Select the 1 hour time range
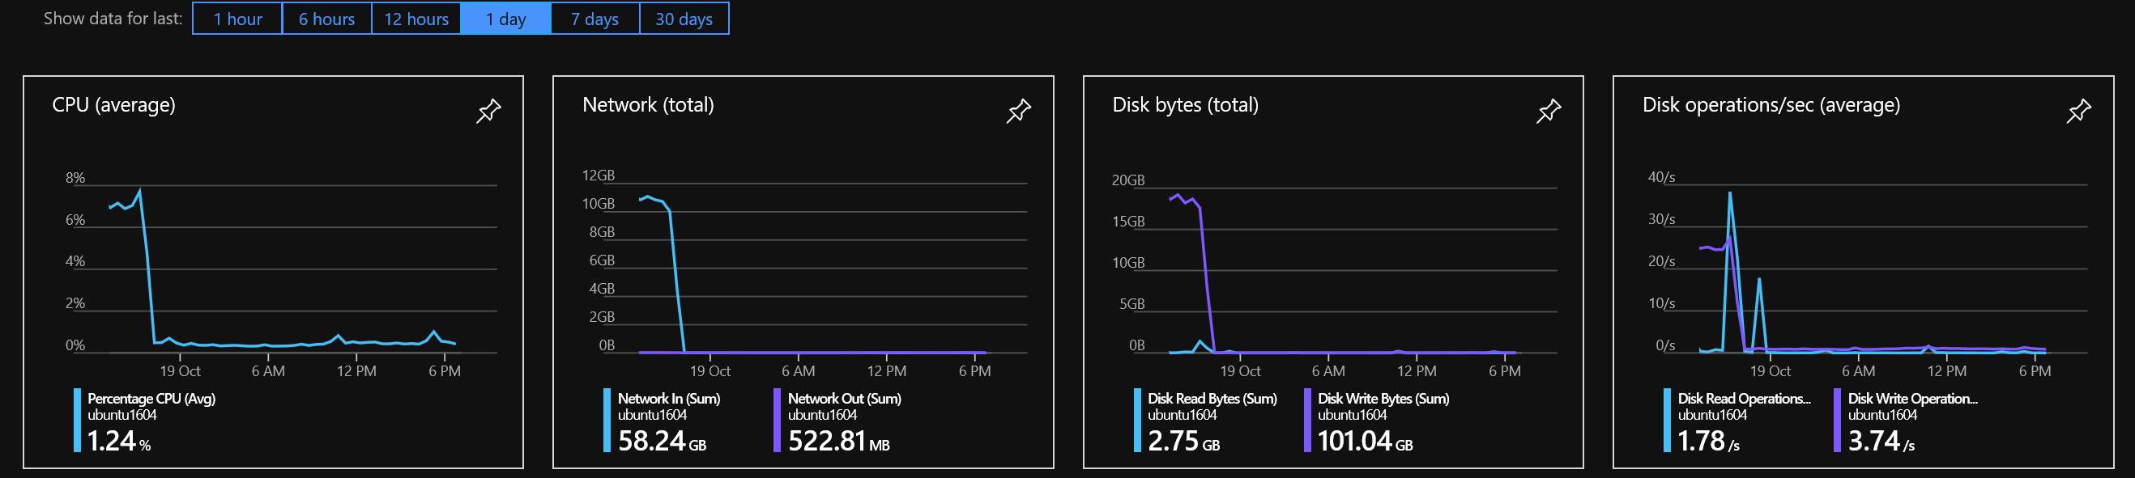The image size is (2135, 478). (x=237, y=18)
